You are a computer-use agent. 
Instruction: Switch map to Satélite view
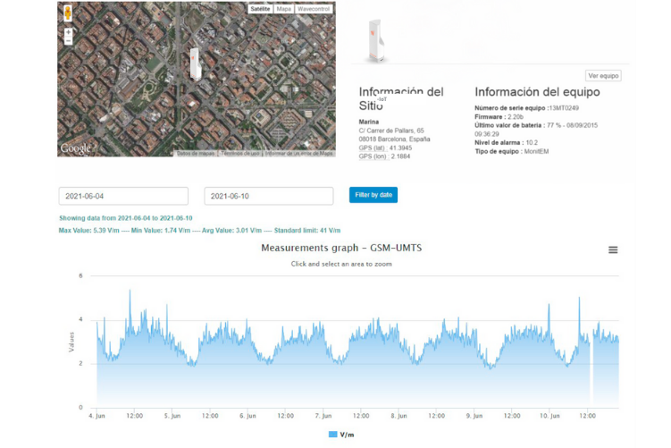pos(260,9)
